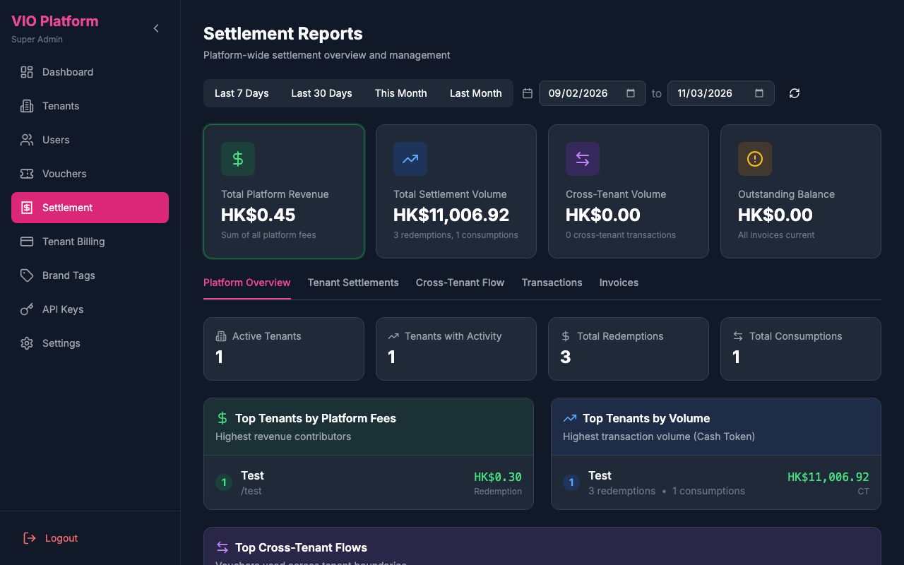This screenshot has height=565, width=904.
Task: Select the Last 30 Days filter
Action: tap(321, 93)
